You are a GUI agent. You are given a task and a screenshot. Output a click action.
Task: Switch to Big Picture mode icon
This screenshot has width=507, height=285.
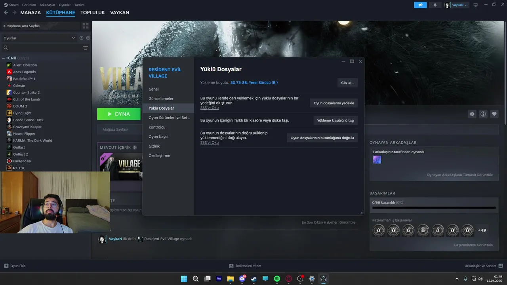pos(476,5)
